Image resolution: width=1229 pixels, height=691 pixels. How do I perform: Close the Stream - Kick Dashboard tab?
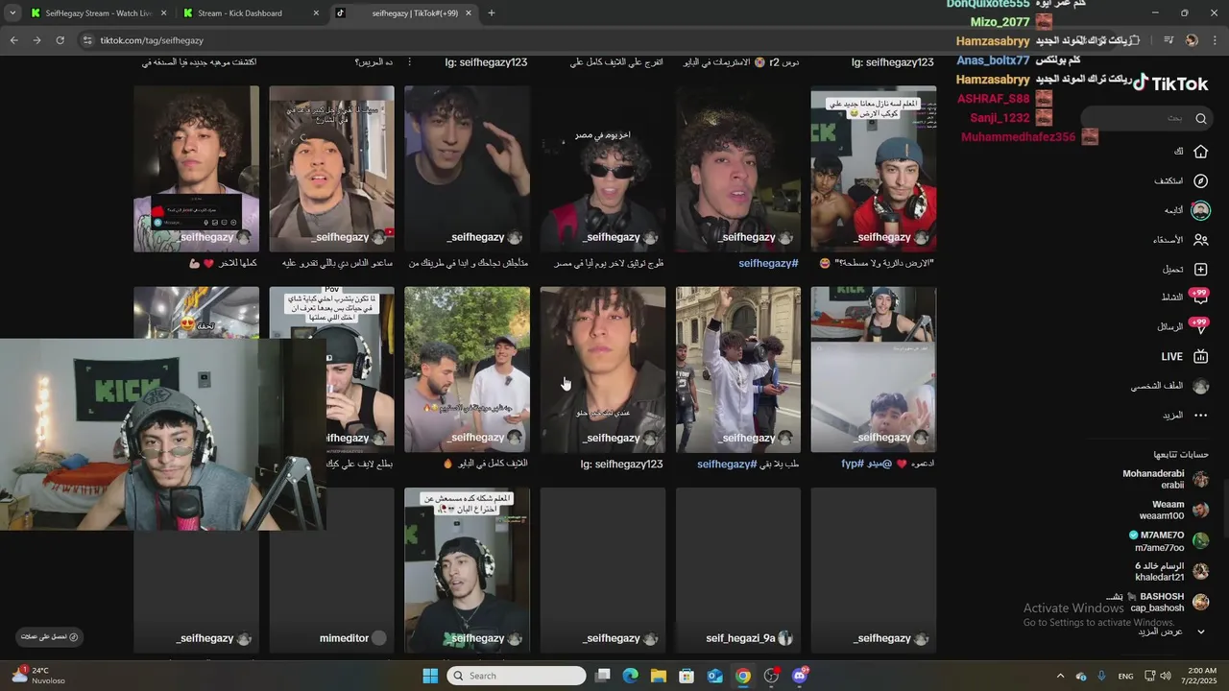(316, 13)
